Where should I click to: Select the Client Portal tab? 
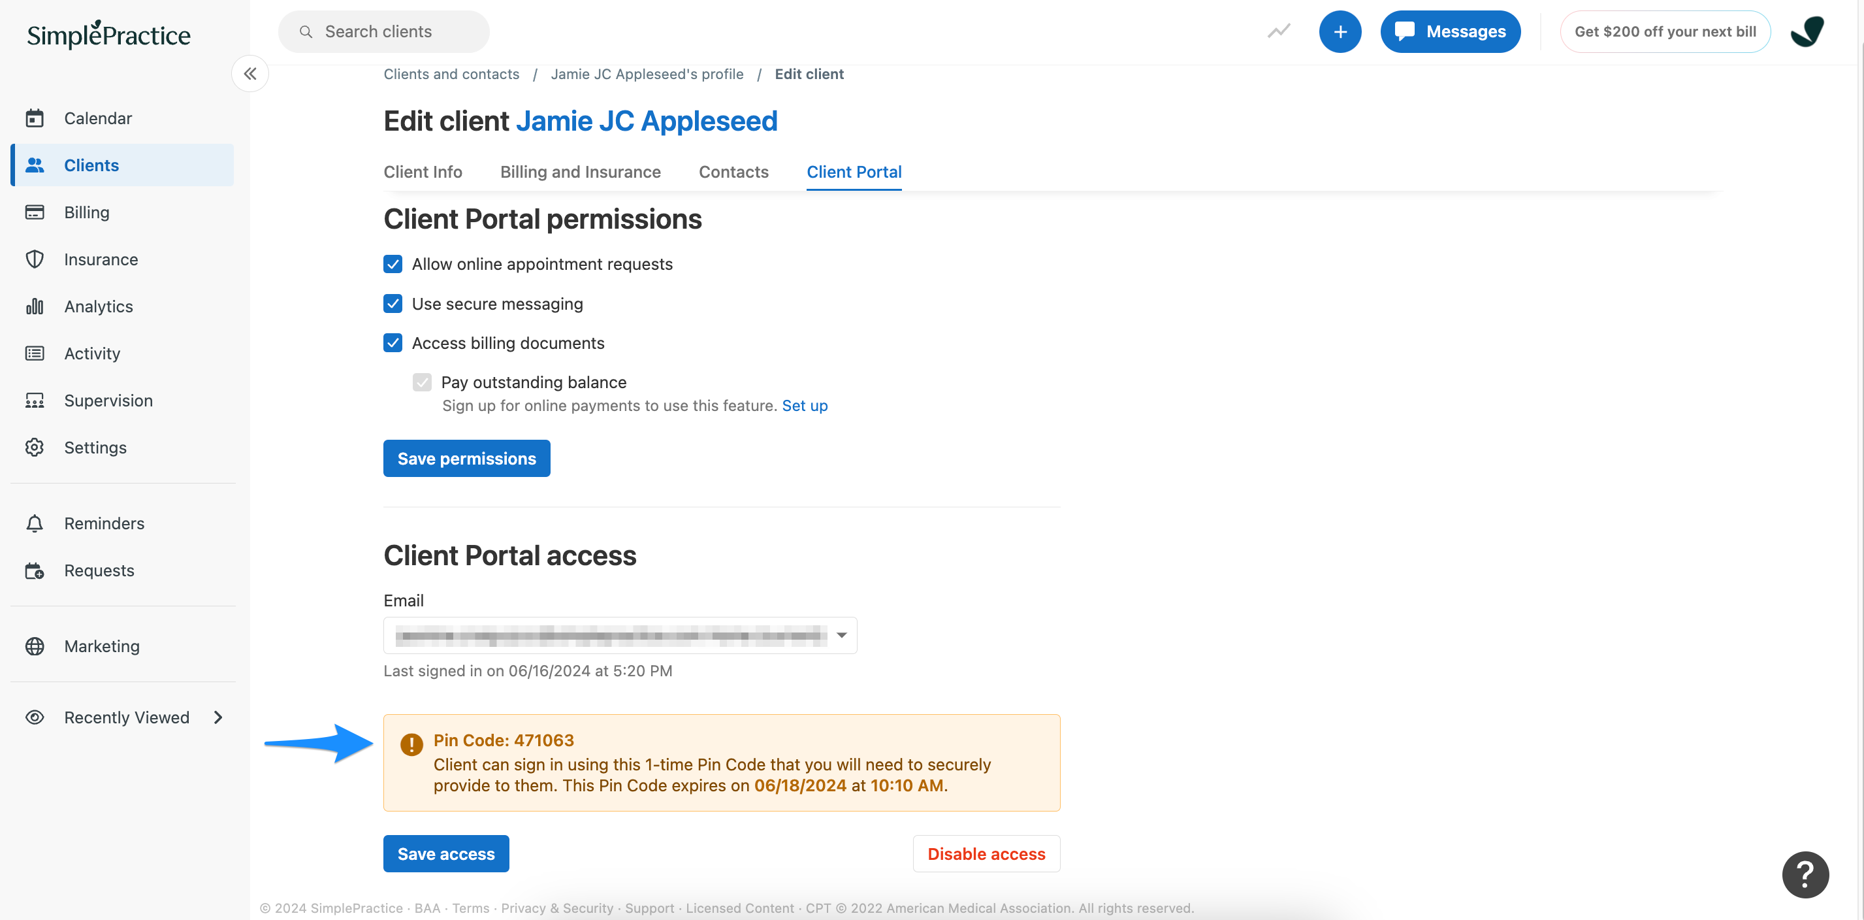854,172
